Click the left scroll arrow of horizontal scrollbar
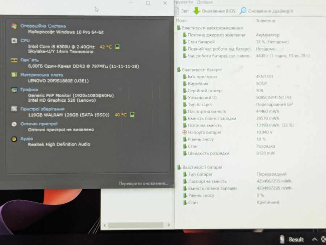Image resolution: width=326 pixels, height=245 pixels. (105, 225)
